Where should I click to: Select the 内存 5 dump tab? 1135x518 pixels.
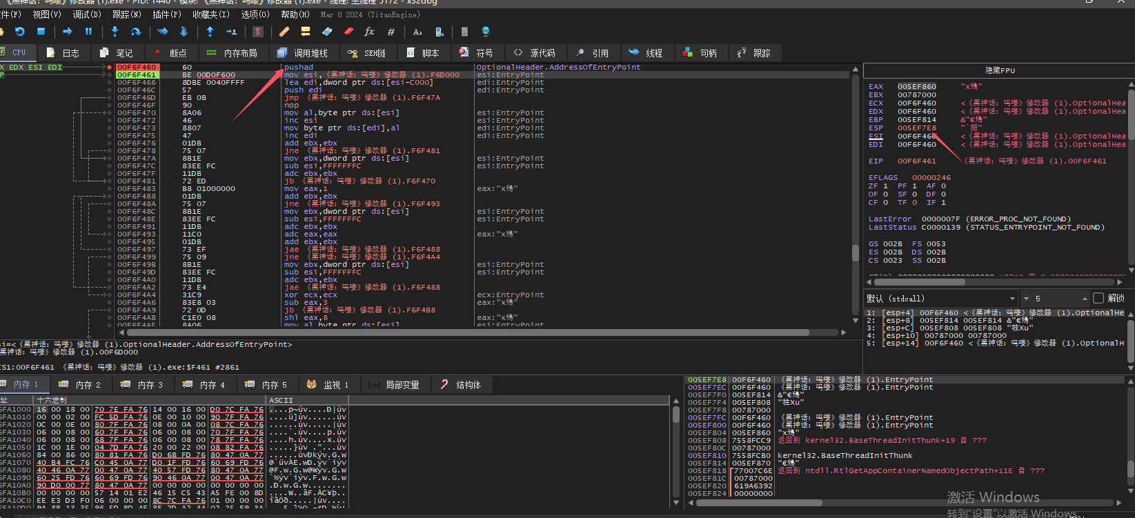pos(266,385)
